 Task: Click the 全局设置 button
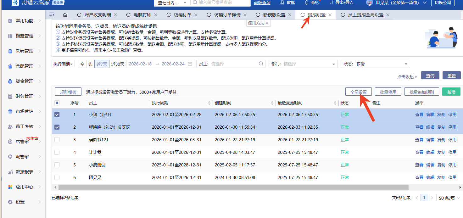point(358,92)
